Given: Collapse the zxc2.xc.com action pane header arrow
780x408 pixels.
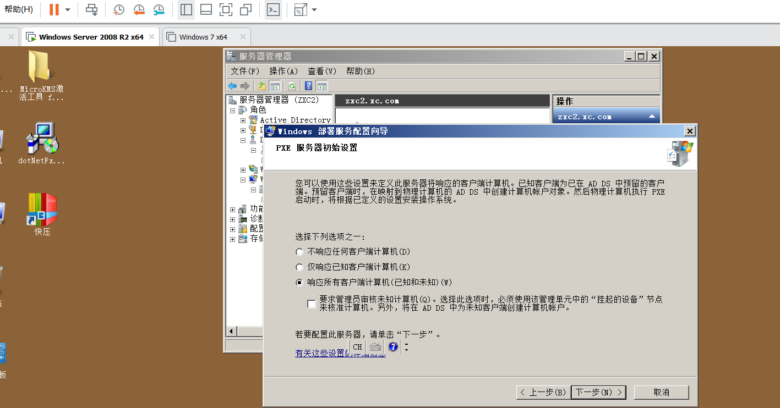Looking at the screenshot, I should pos(652,117).
